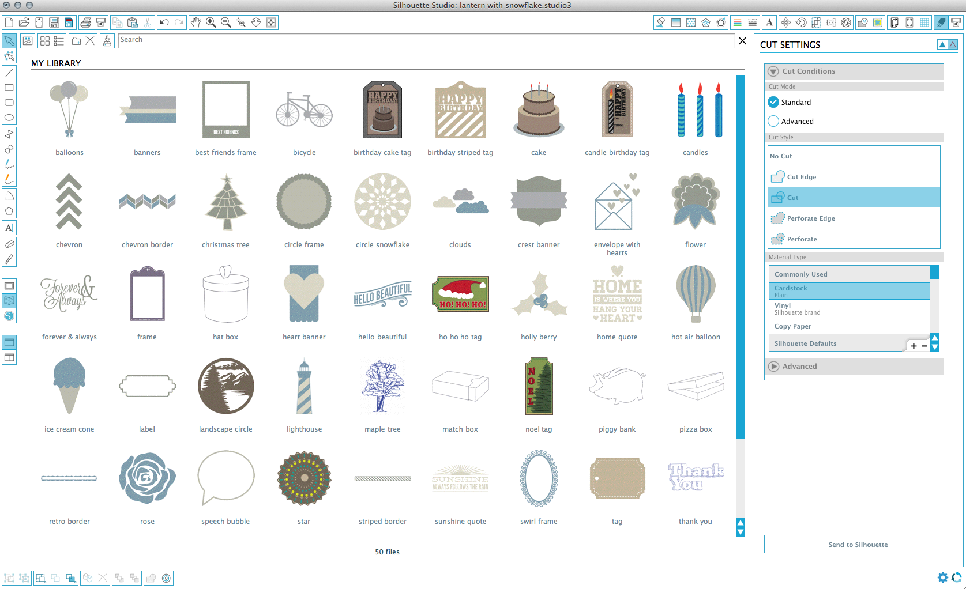Switch to the list view in My Library
Viewport: 966px width, 589px height.
59,41
